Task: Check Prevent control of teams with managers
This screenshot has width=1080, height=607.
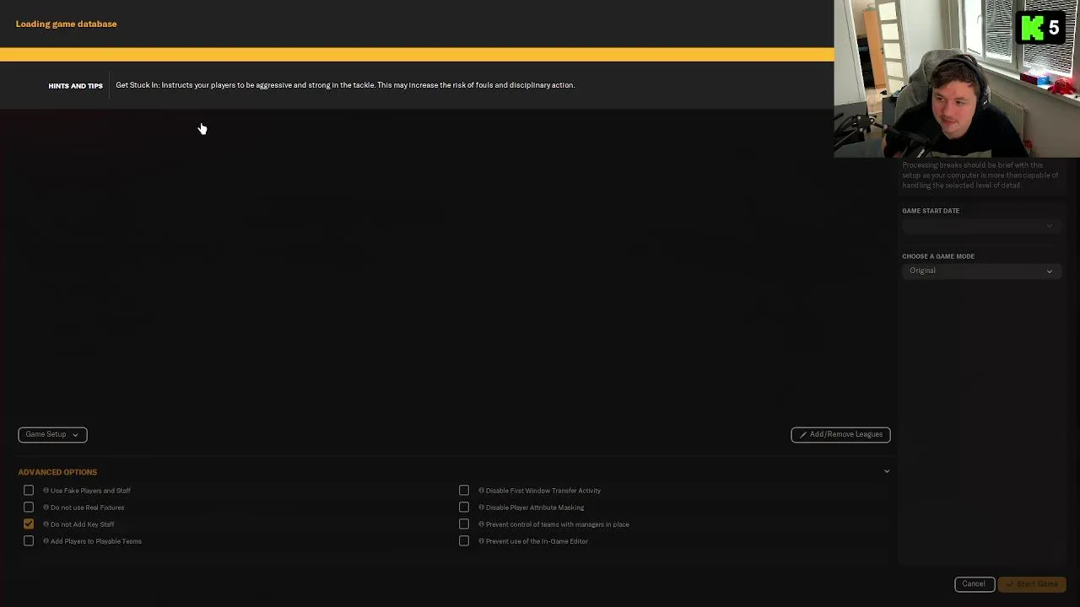Action: 464,524
